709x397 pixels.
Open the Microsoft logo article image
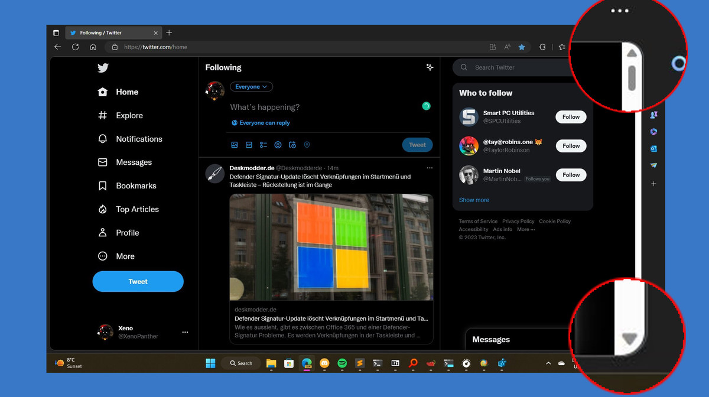tap(331, 247)
